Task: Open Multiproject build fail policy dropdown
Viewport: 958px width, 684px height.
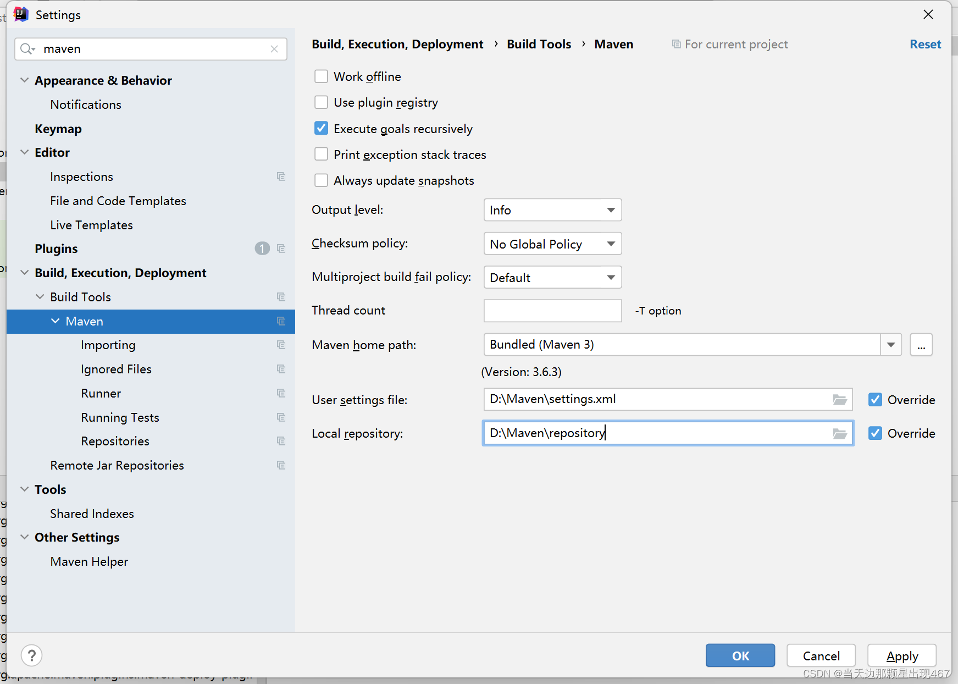Action: tap(552, 277)
